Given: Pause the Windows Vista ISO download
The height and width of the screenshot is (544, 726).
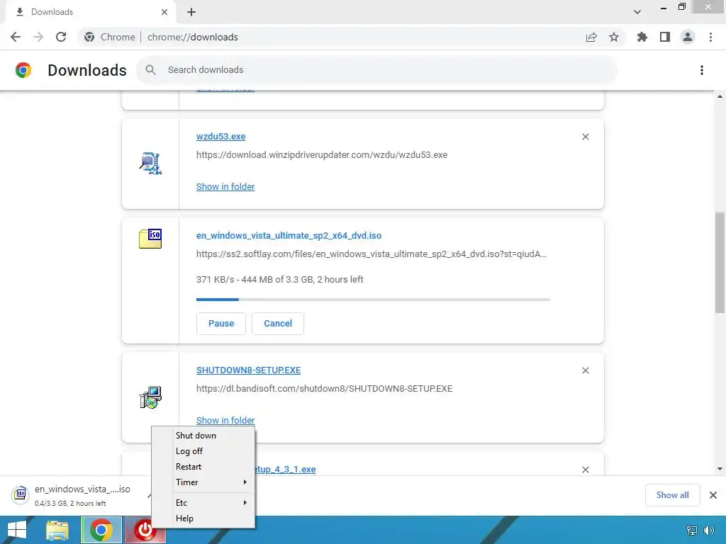Looking at the screenshot, I should pos(221,323).
